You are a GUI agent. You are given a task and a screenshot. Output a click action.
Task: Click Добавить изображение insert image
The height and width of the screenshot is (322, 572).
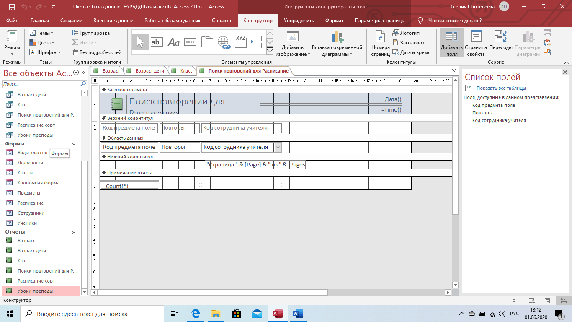click(x=293, y=44)
